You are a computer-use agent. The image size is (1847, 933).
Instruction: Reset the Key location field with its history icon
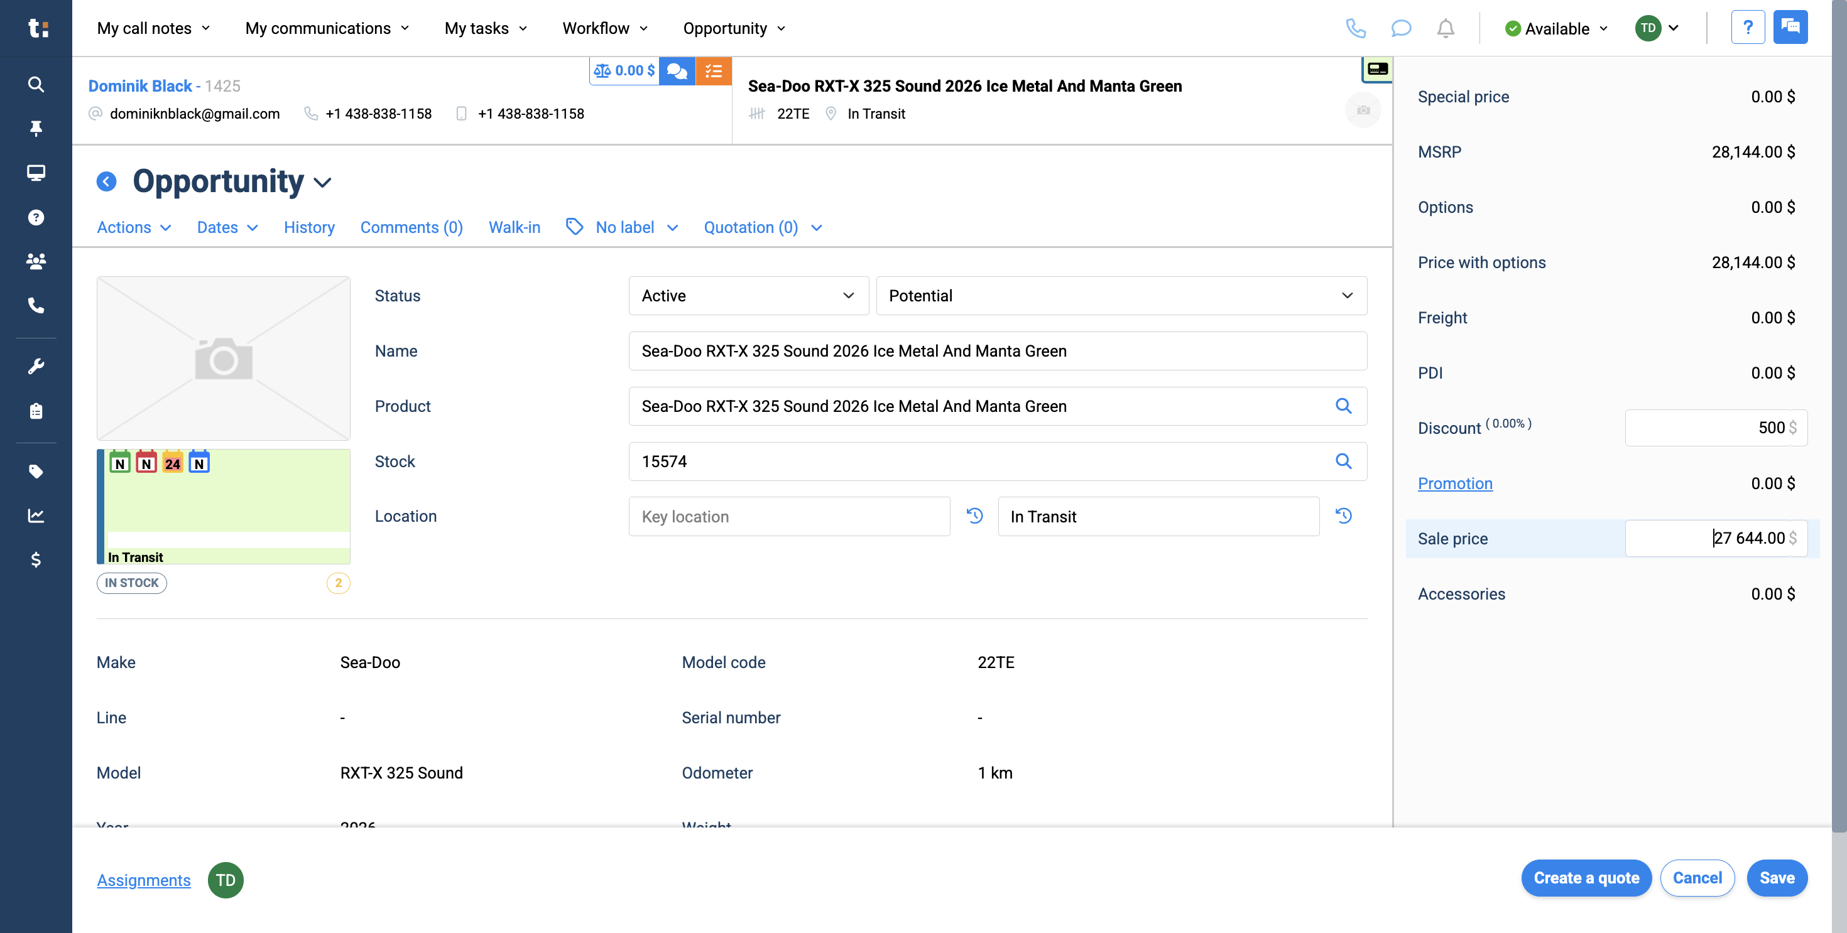click(974, 516)
